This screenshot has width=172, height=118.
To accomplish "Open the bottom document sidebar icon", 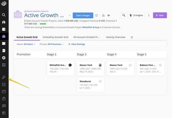I will tap(4, 113).
